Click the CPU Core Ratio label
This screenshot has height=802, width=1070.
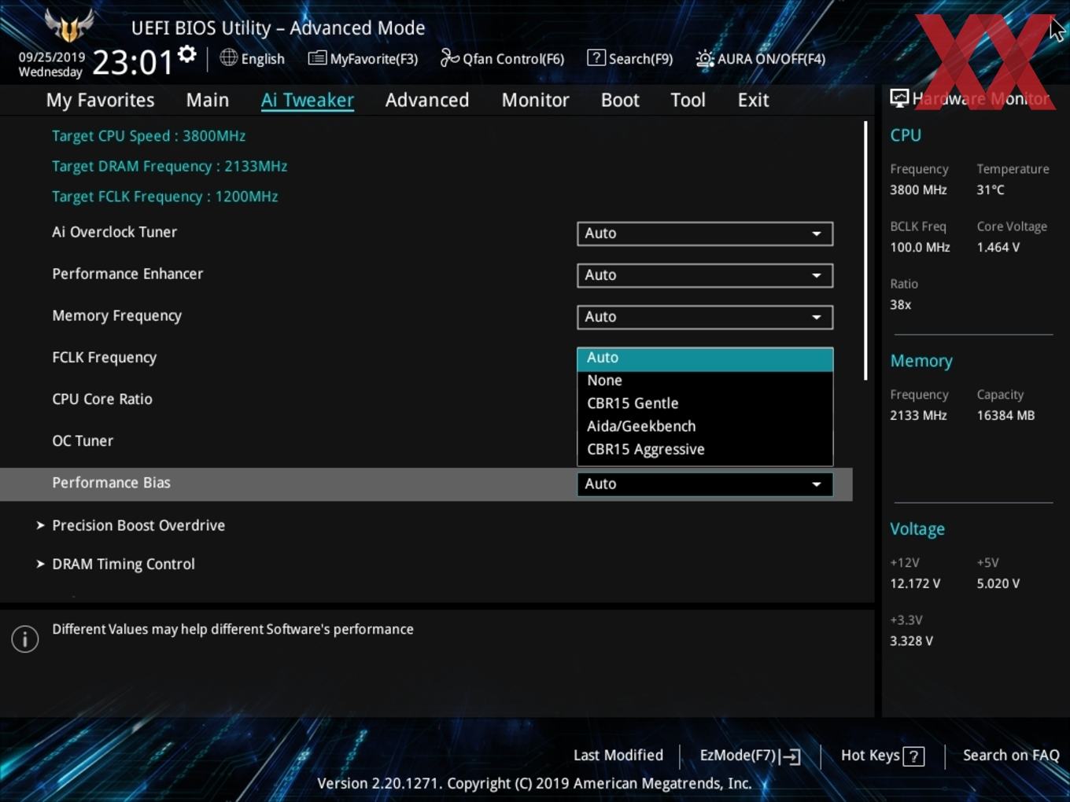[x=102, y=399]
